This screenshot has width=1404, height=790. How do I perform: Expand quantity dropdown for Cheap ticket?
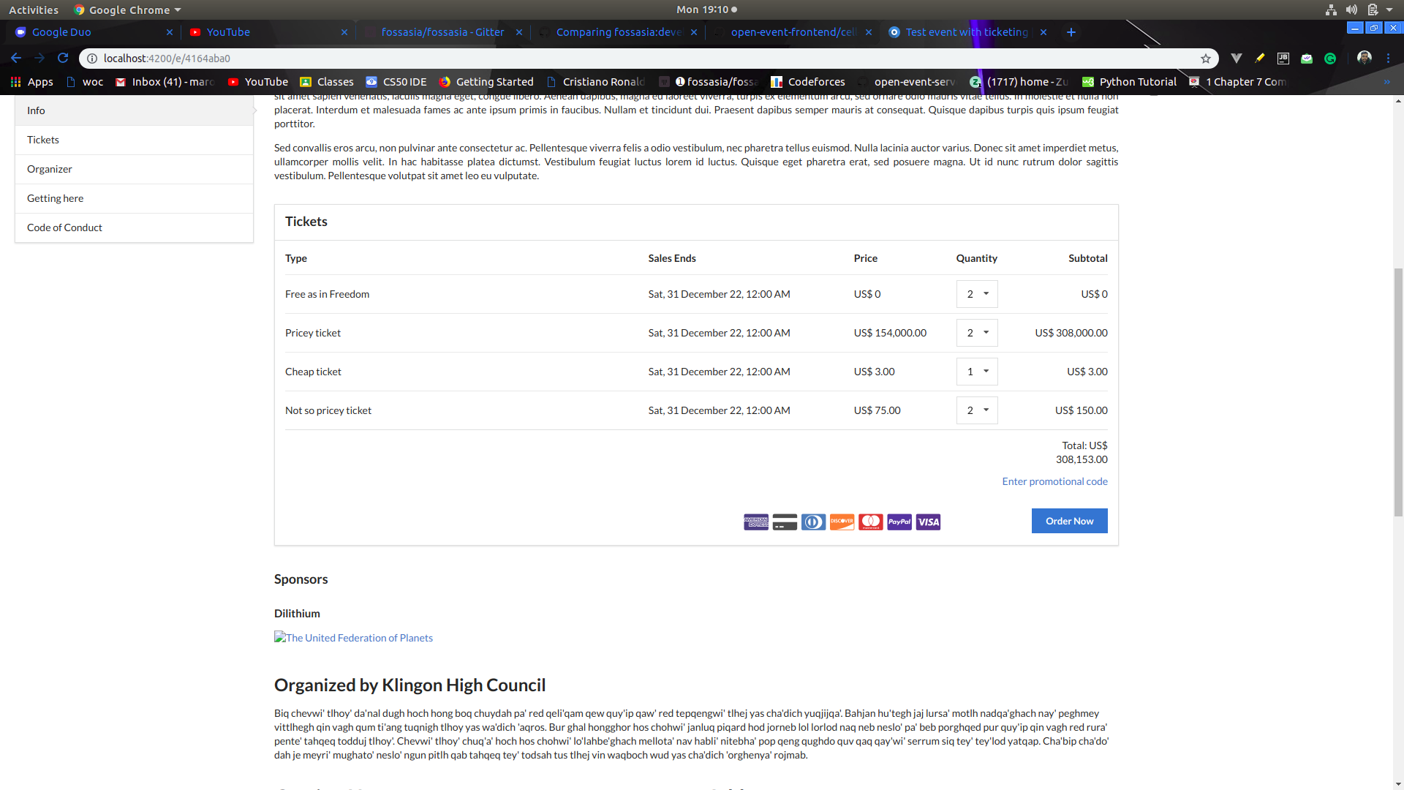tap(977, 372)
